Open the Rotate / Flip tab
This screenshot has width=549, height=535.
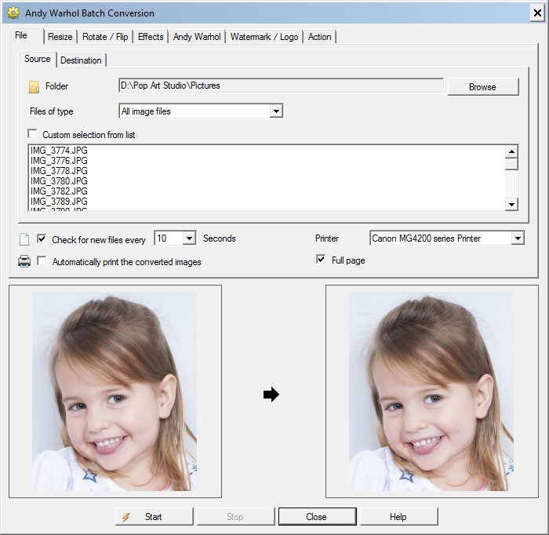(105, 37)
